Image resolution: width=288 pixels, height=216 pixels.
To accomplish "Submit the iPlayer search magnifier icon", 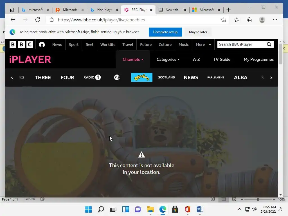I will (269, 44).
